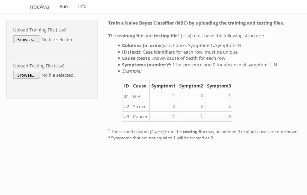This screenshot has width=307, height=195.
Task: Select the a1 row ID cell
Action: click(x=127, y=96)
